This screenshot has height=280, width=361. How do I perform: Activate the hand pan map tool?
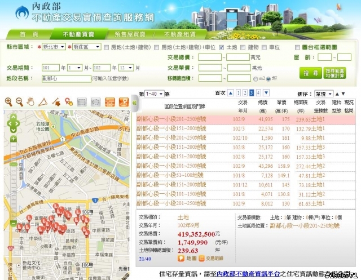30,101
